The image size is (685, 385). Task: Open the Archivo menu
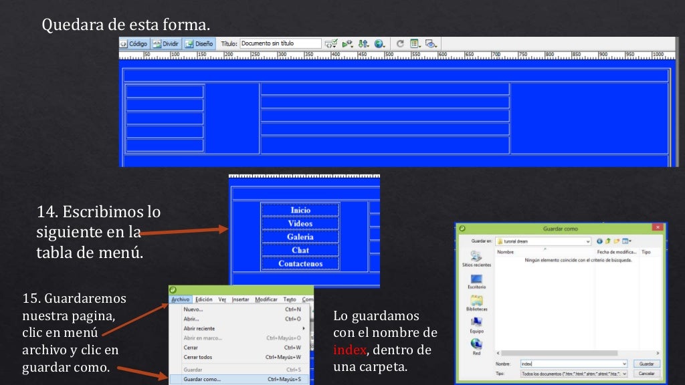coord(181,299)
